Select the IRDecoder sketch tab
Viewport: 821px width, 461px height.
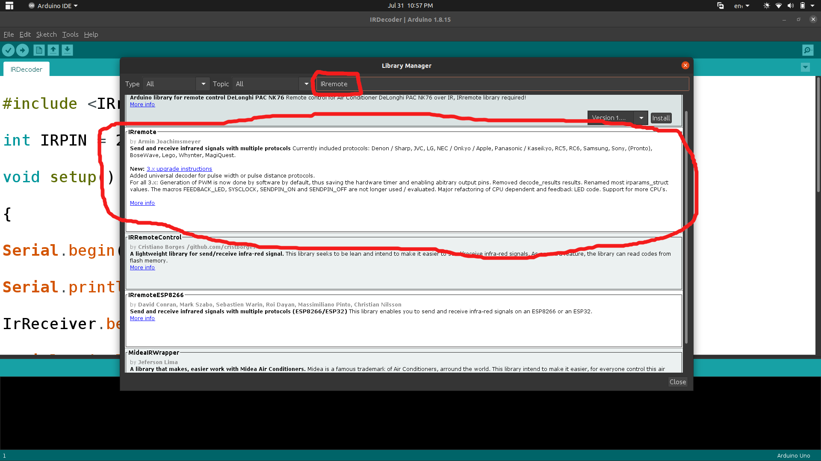click(x=27, y=70)
